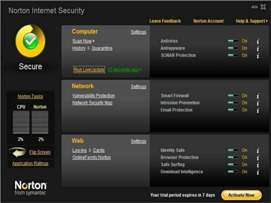Open Identity Safe info icon
The image size is (271, 203).
tap(258, 150)
